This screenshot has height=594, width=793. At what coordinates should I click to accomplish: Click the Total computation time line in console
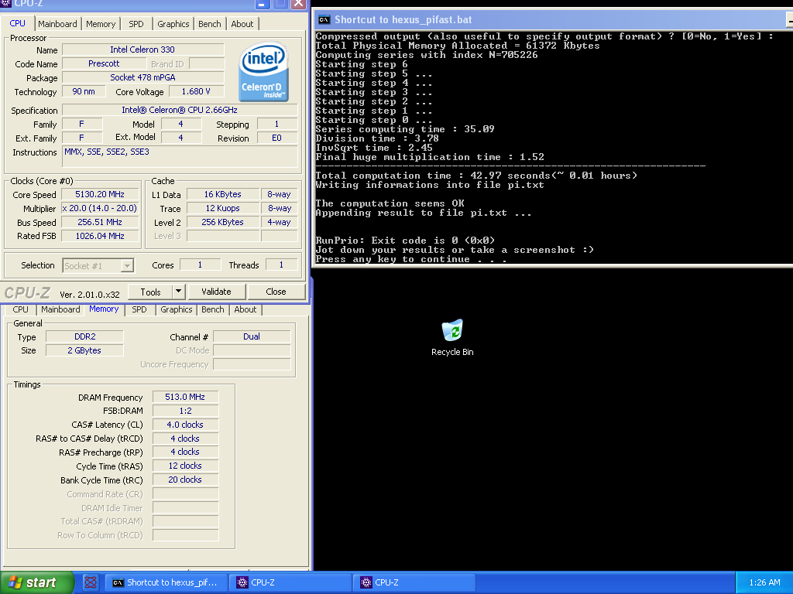476,176
